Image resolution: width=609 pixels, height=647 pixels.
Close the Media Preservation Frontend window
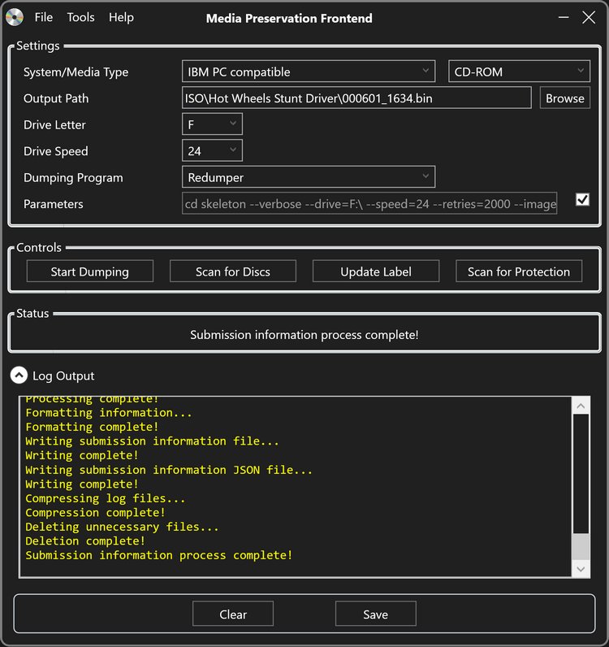tap(589, 17)
